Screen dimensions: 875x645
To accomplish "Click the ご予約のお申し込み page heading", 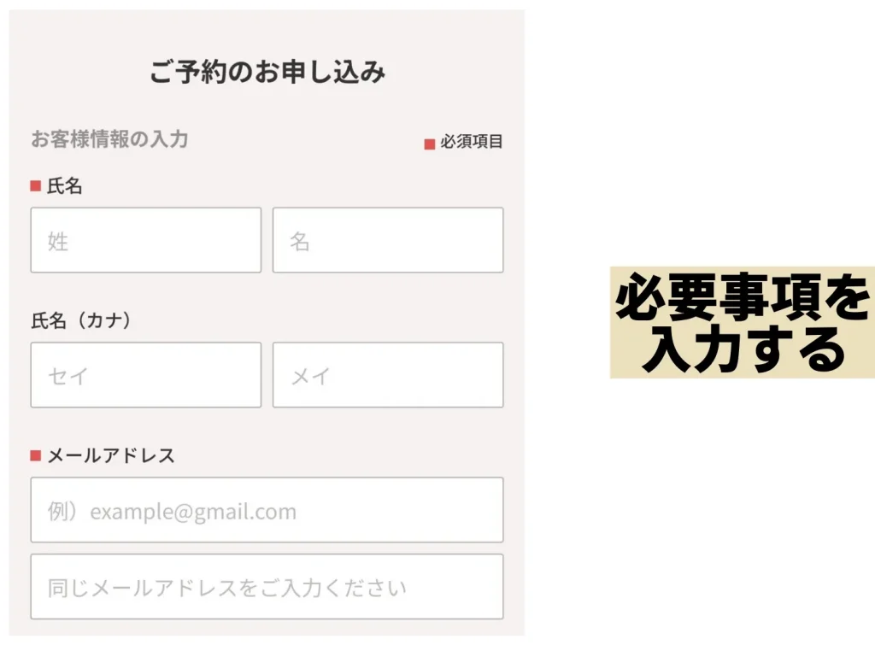I will (x=267, y=73).
